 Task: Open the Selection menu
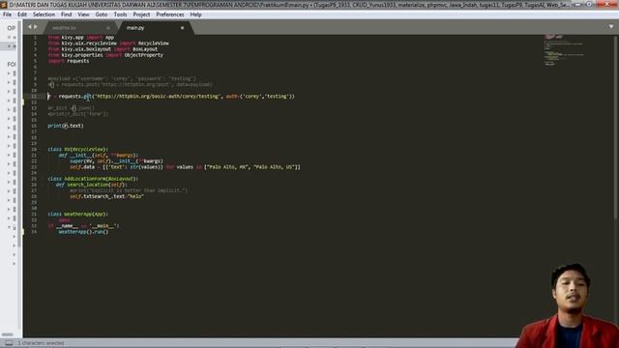click(x=44, y=14)
